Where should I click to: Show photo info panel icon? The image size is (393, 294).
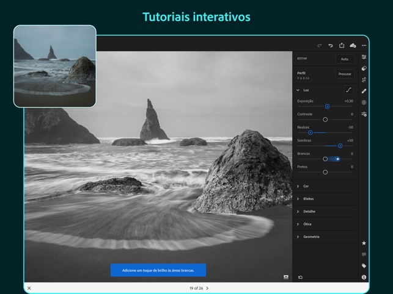[x=364, y=277]
